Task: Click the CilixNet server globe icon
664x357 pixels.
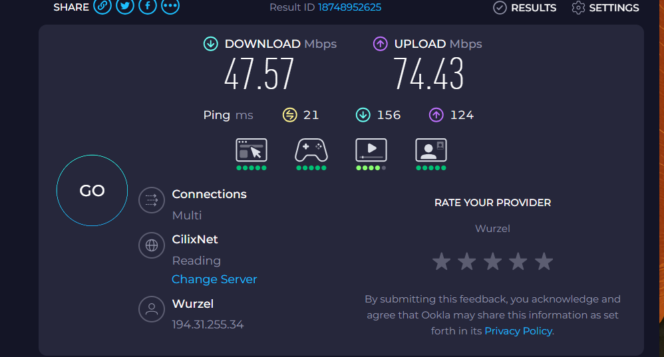Action: pos(152,245)
